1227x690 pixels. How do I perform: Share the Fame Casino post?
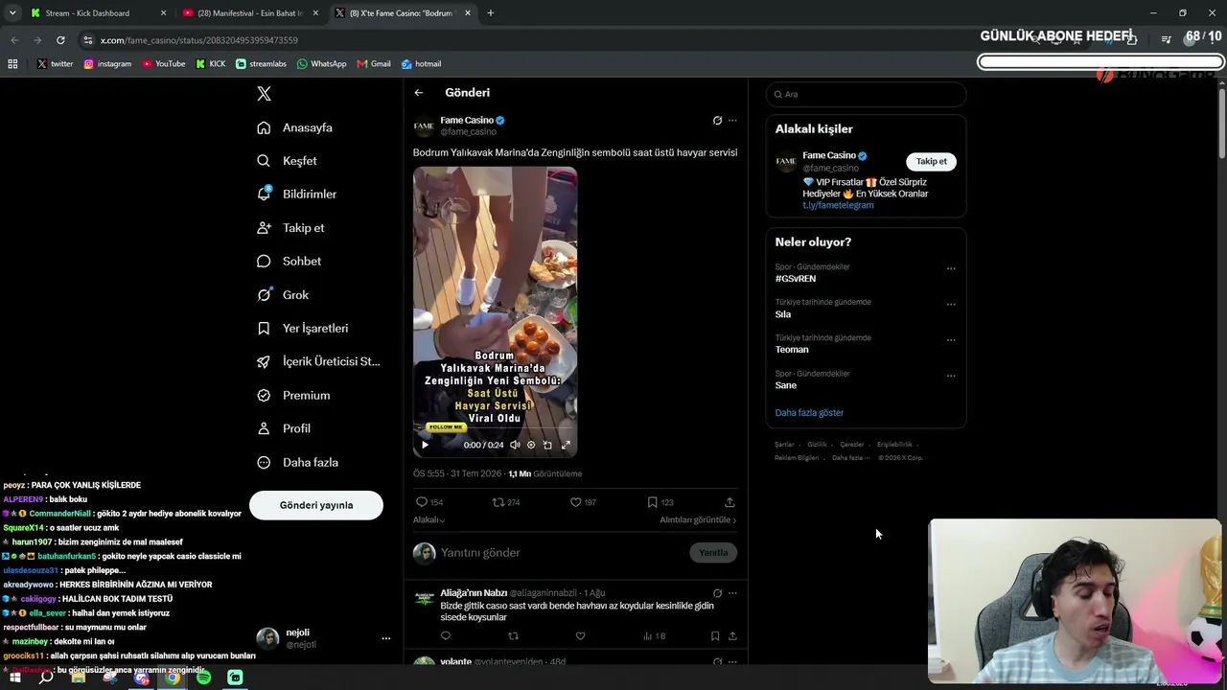click(x=729, y=502)
